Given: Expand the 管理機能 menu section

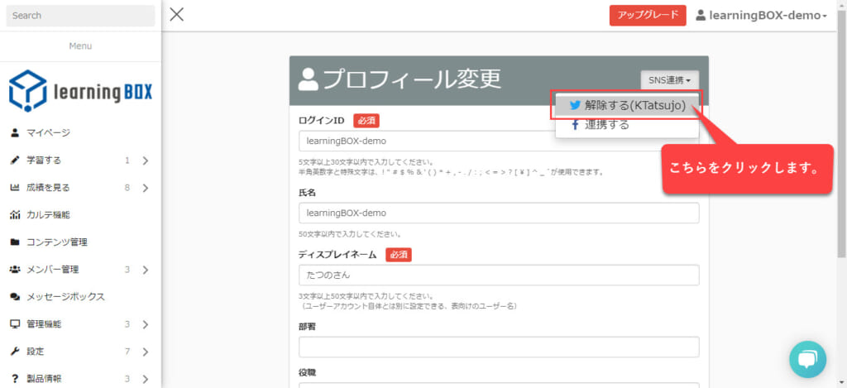Looking at the screenshot, I should (145, 324).
